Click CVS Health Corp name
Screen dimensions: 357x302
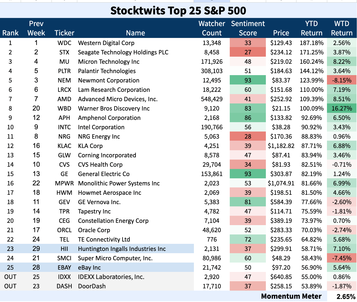click(x=100, y=165)
